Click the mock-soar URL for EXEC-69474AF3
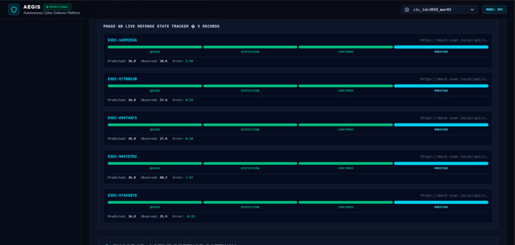Screen dimensions: 515x245 454,118
